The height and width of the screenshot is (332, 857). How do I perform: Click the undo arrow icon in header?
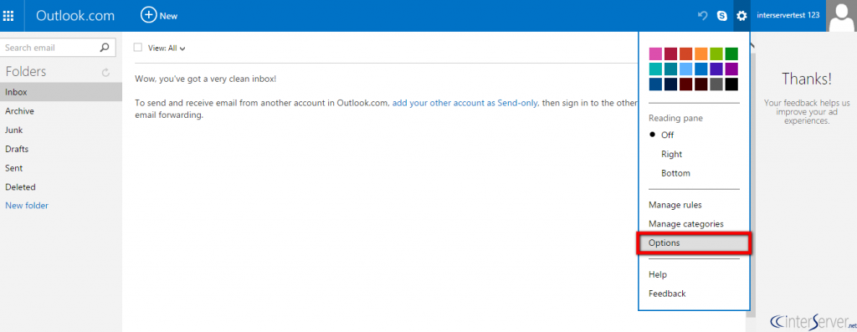pyautogui.click(x=703, y=16)
